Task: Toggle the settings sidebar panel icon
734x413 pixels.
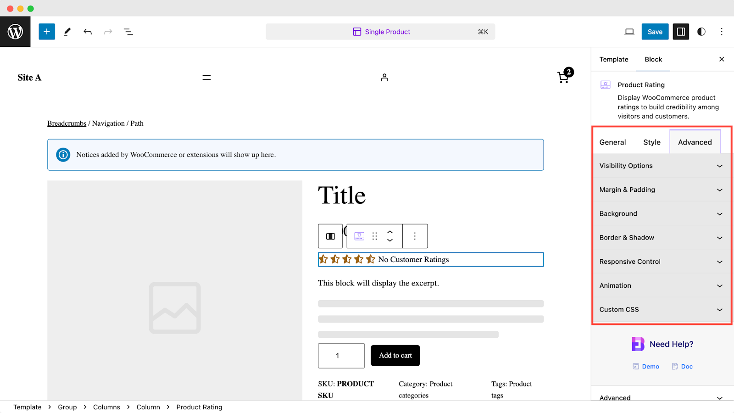Action: (x=681, y=32)
